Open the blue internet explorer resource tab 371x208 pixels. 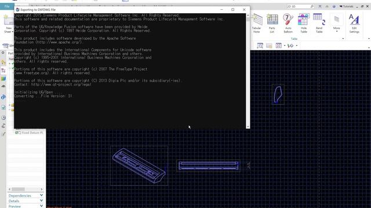(3, 97)
